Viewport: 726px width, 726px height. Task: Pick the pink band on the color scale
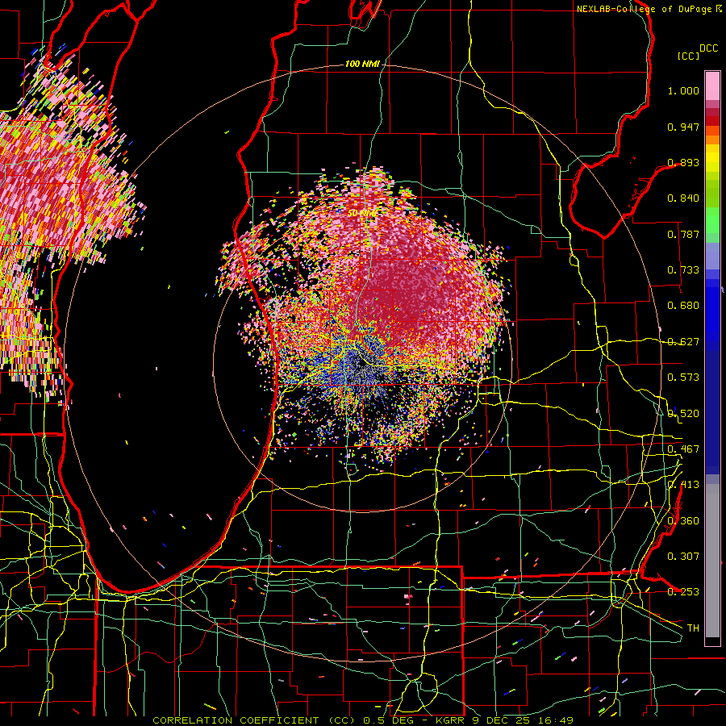[x=712, y=86]
